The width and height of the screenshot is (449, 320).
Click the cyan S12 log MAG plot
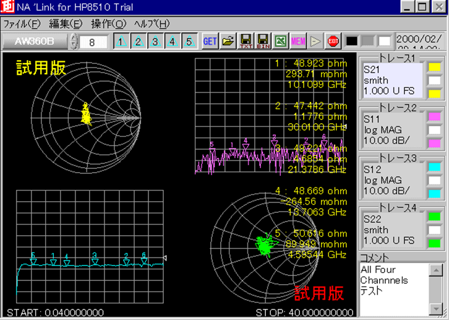(x=90, y=246)
